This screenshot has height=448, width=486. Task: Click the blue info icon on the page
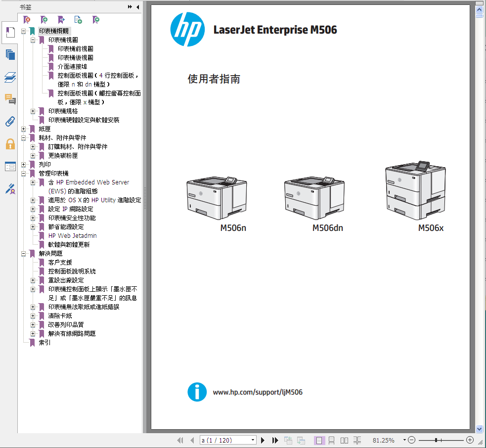197,392
